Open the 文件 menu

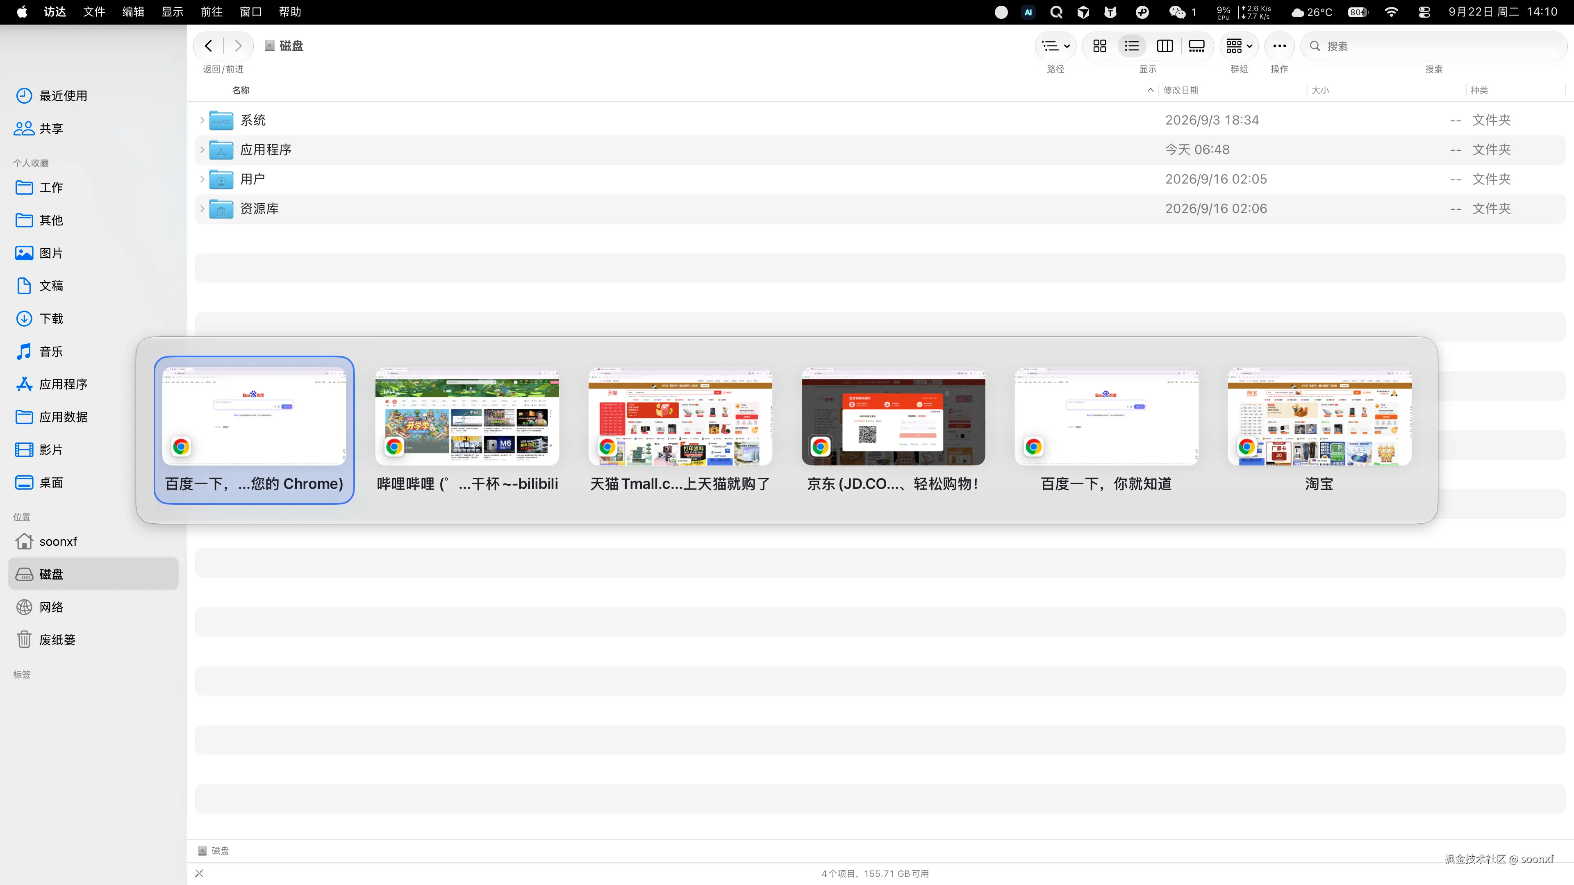(94, 12)
